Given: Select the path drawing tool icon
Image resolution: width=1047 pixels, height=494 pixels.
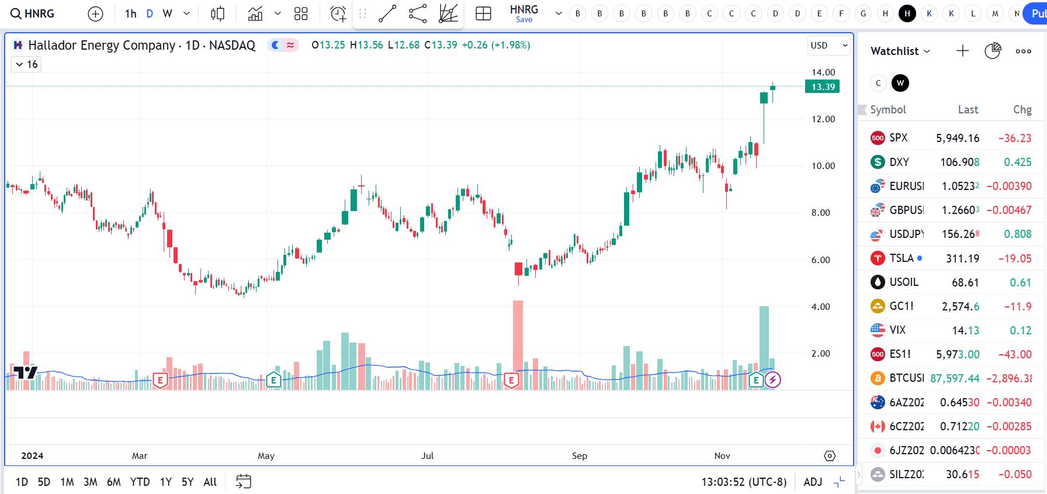Looking at the screenshot, I should 418,13.
